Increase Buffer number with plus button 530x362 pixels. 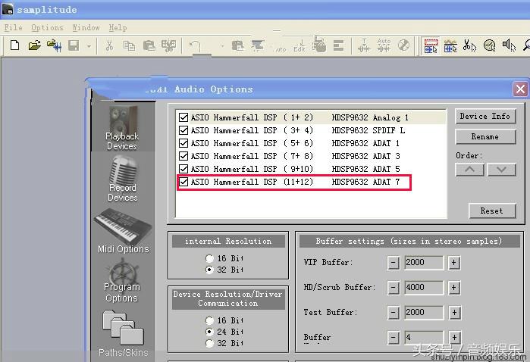click(454, 337)
